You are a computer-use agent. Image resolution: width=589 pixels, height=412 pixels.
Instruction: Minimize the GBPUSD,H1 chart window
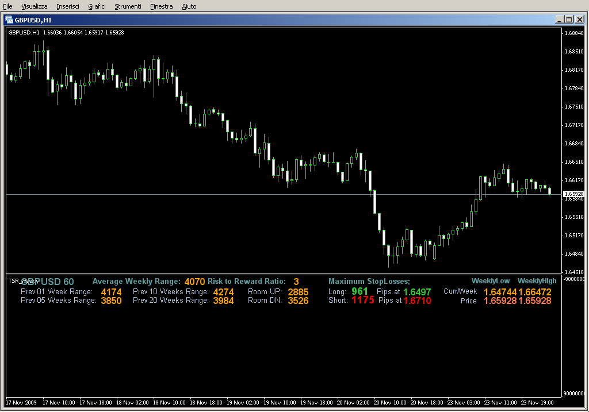[x=559, y=20]
